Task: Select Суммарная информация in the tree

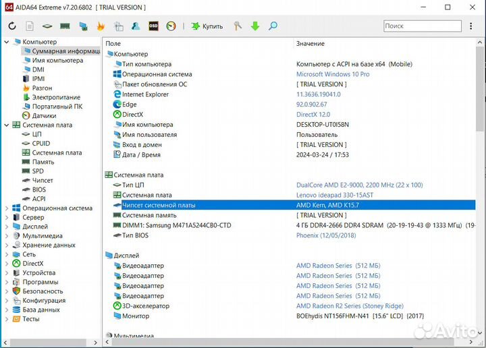Action: 61,51
